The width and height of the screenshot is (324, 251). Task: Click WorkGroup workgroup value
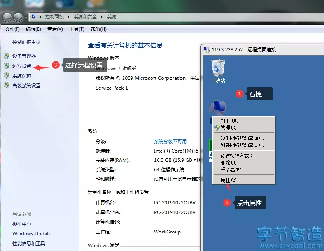pos(167,232)
